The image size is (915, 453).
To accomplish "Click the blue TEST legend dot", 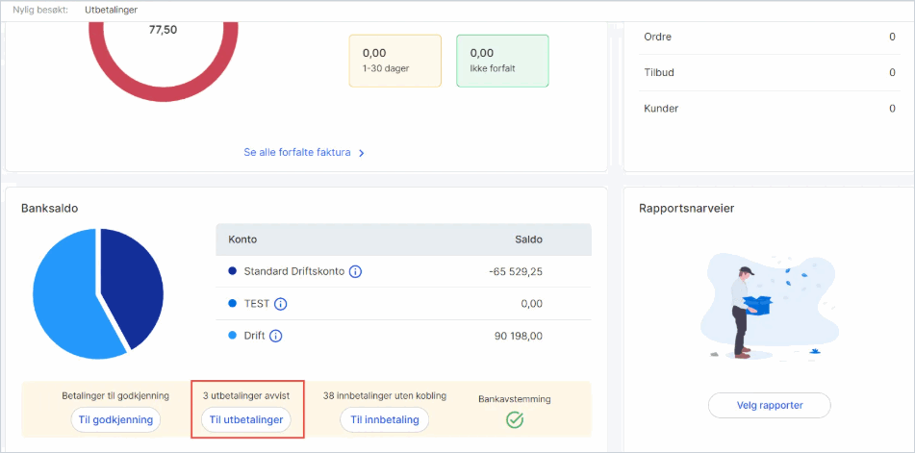I will (x=232, y=304).
